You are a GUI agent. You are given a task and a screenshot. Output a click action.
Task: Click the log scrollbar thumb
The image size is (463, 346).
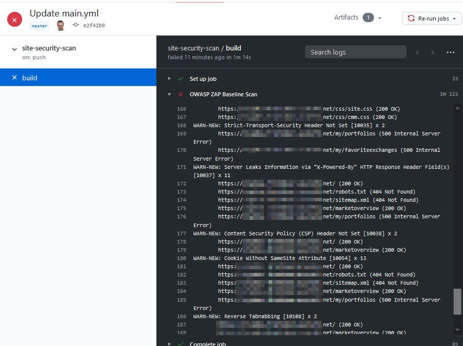pos(457,301)
